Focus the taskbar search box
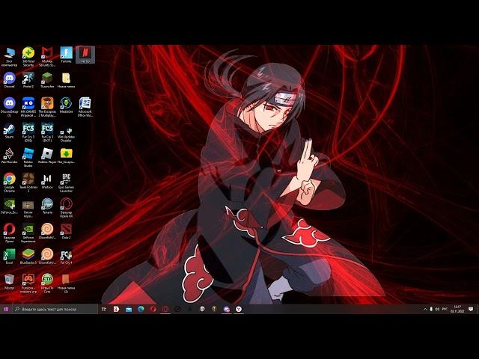 pyautogui.click(x=55, y=309)
